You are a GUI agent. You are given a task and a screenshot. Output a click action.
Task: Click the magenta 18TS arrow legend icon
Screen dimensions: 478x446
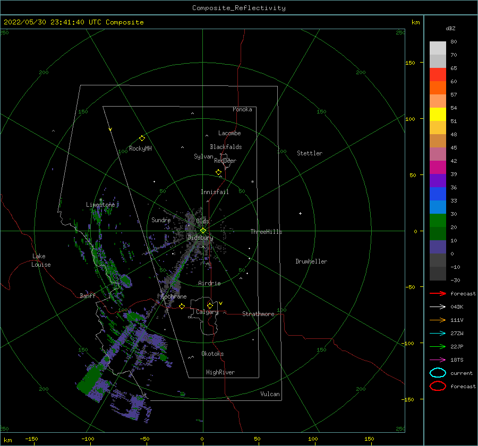point(438,360)
